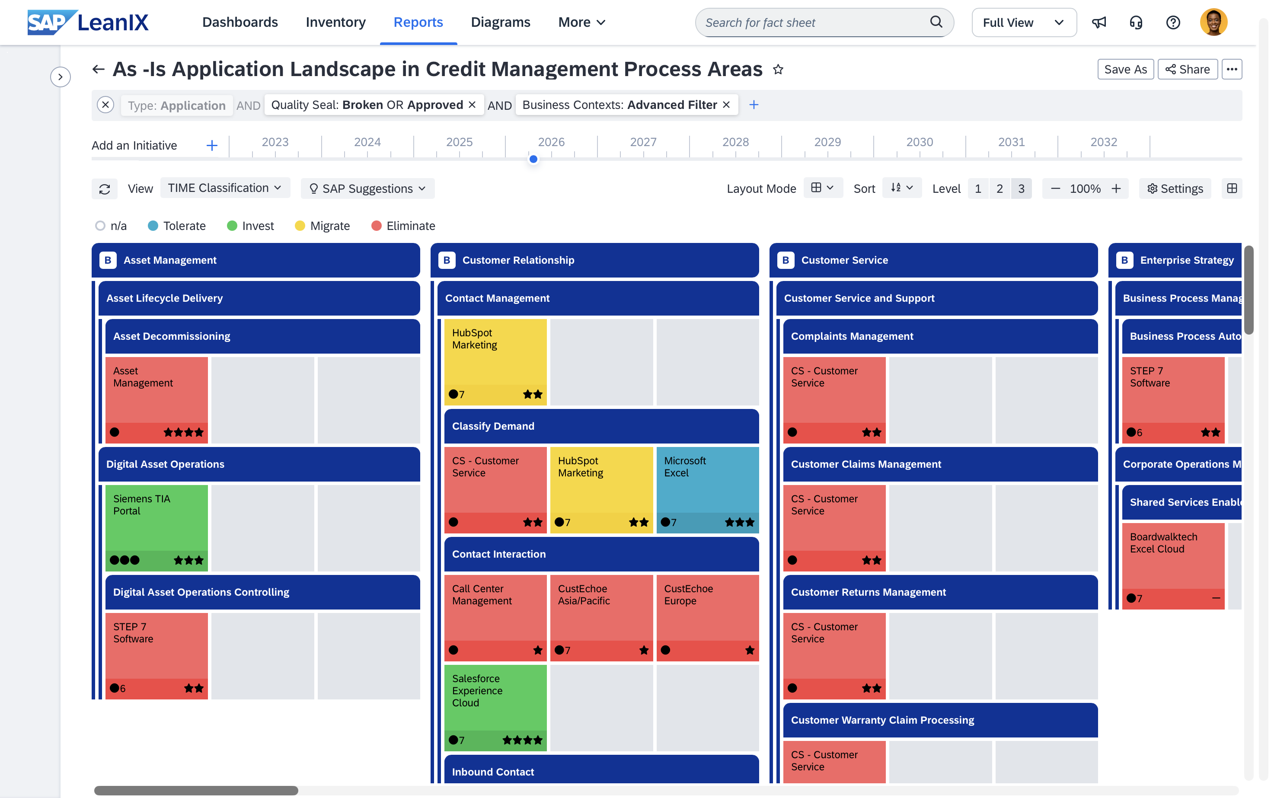Open the Call Center Management card
This screenshot has height=798, width=1271.
[495, 617]
